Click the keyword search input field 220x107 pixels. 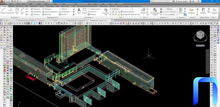[162, 1]
